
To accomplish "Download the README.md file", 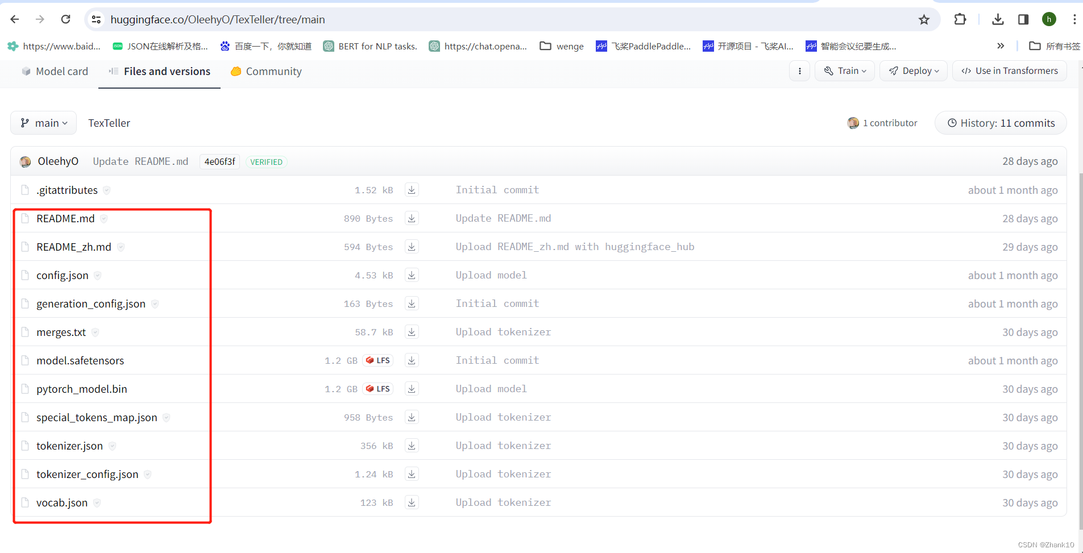I will pos(412,218).
